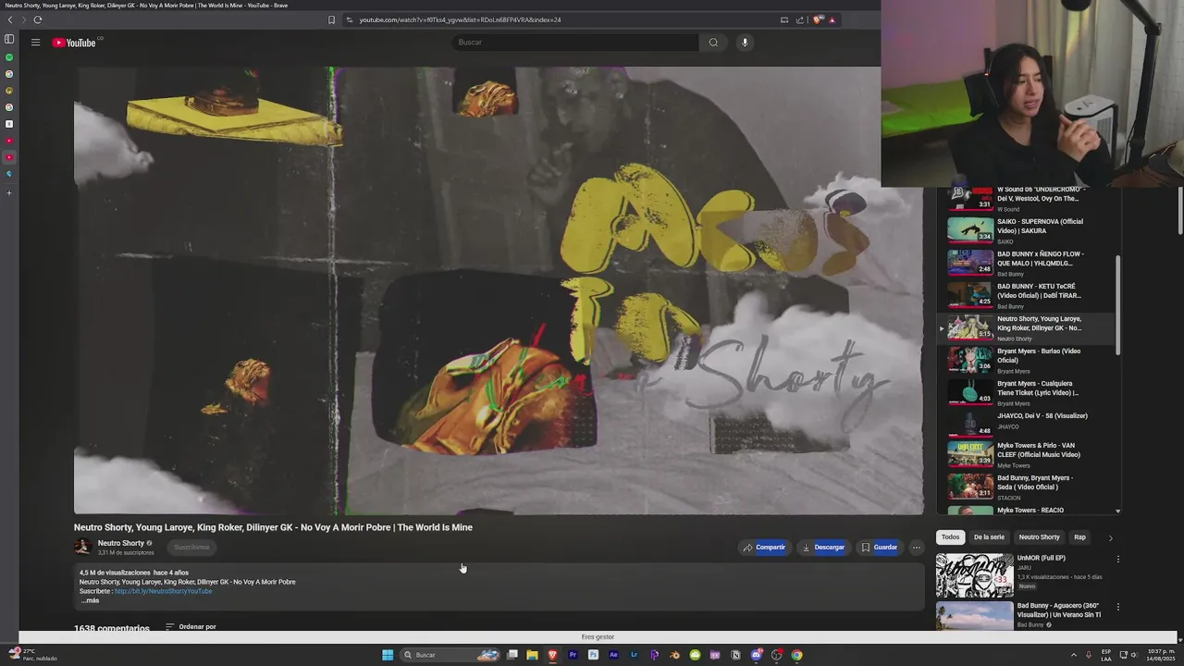Open the YouTube guide hamburger menu
Image resolution: width=1184 pixels, height=666 pixels.
(35, 43)
